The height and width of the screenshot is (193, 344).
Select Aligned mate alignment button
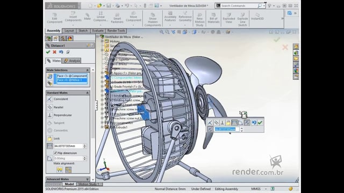60,169
